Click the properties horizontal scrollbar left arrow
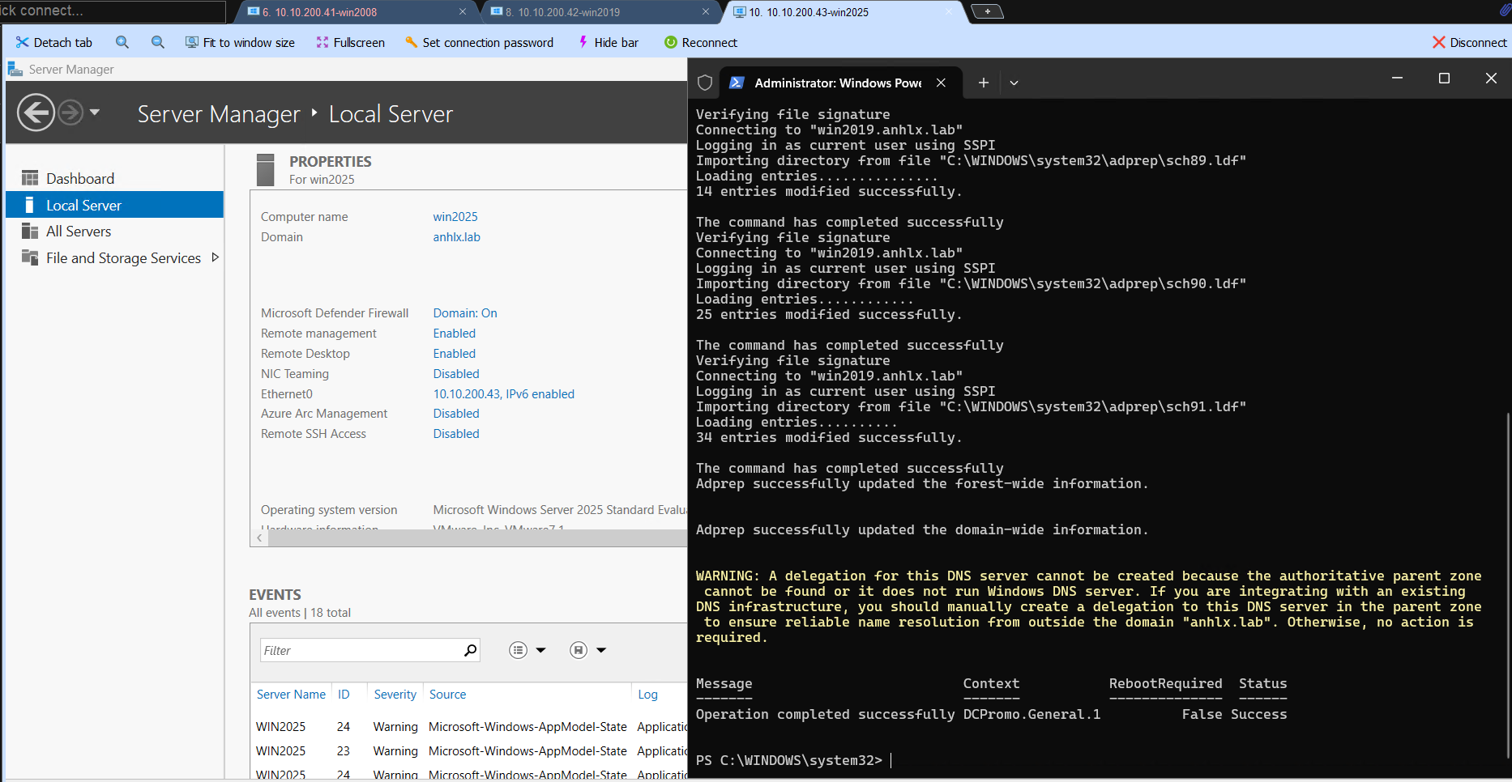Viewport: 1512px width, 782px height. 259,538
